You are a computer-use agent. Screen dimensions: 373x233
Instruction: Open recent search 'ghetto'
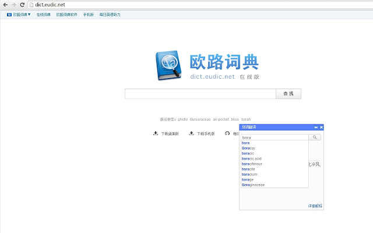tap(182, 119)
